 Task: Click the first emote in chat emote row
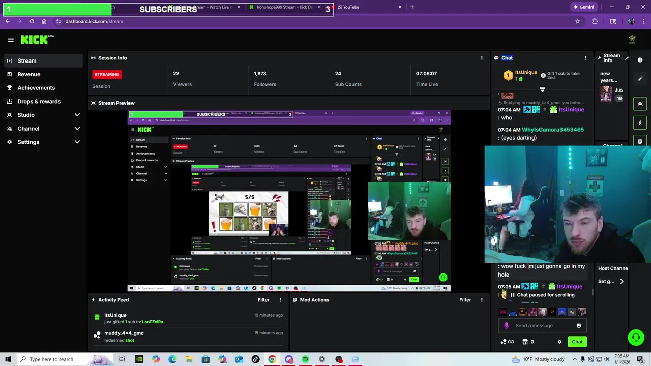tap(503, 312)
